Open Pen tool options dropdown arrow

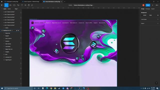coord(19,5)
